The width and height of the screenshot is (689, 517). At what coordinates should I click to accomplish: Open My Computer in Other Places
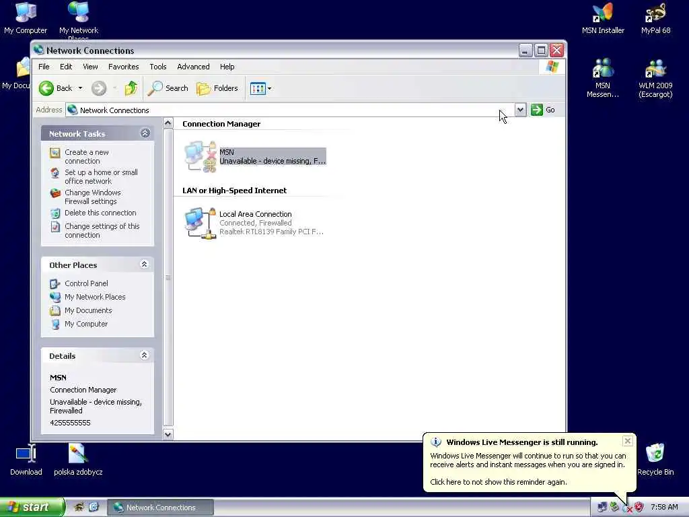(x=85, y=324)
